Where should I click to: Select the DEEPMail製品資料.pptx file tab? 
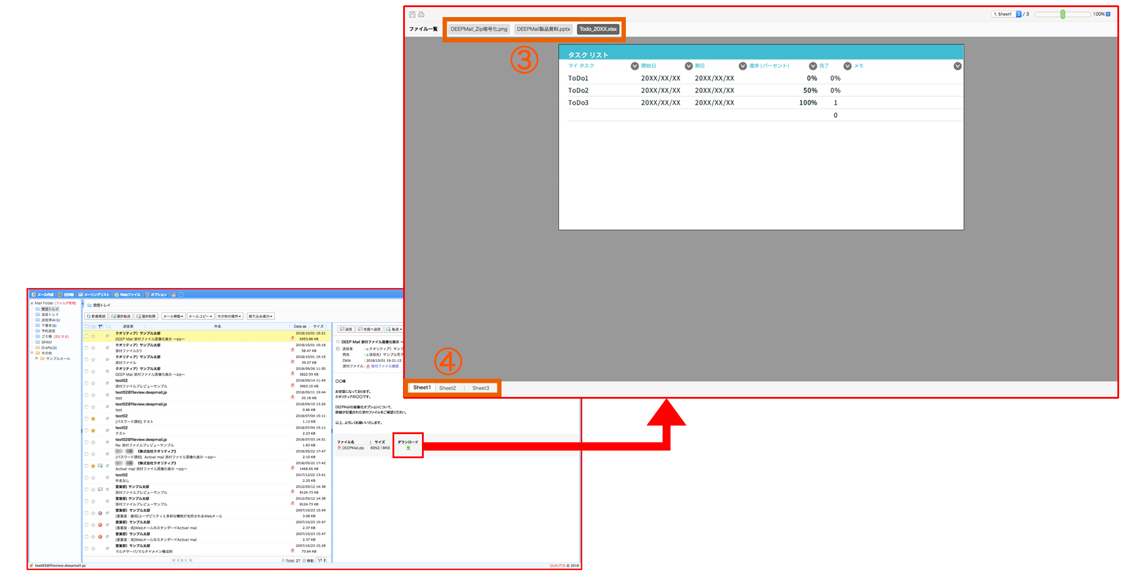point(543,29)
